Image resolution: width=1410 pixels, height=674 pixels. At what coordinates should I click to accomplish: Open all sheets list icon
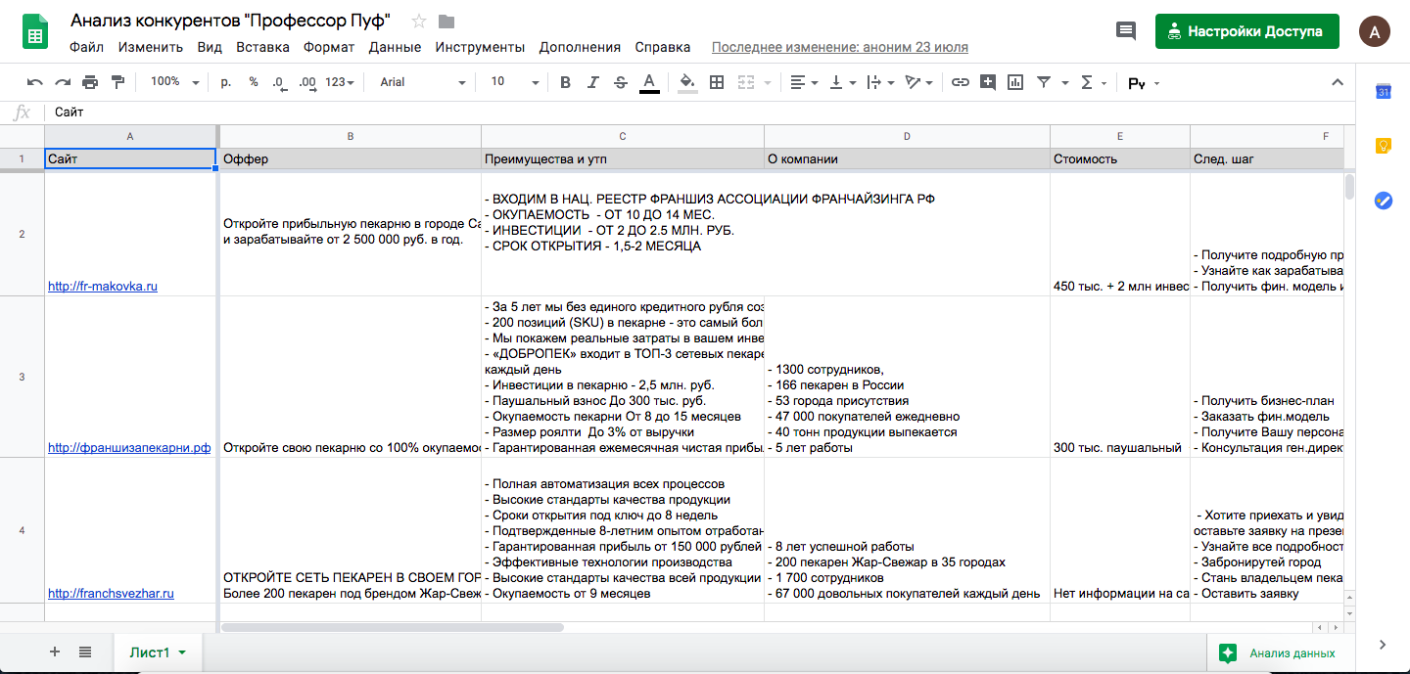coord(85,652)
